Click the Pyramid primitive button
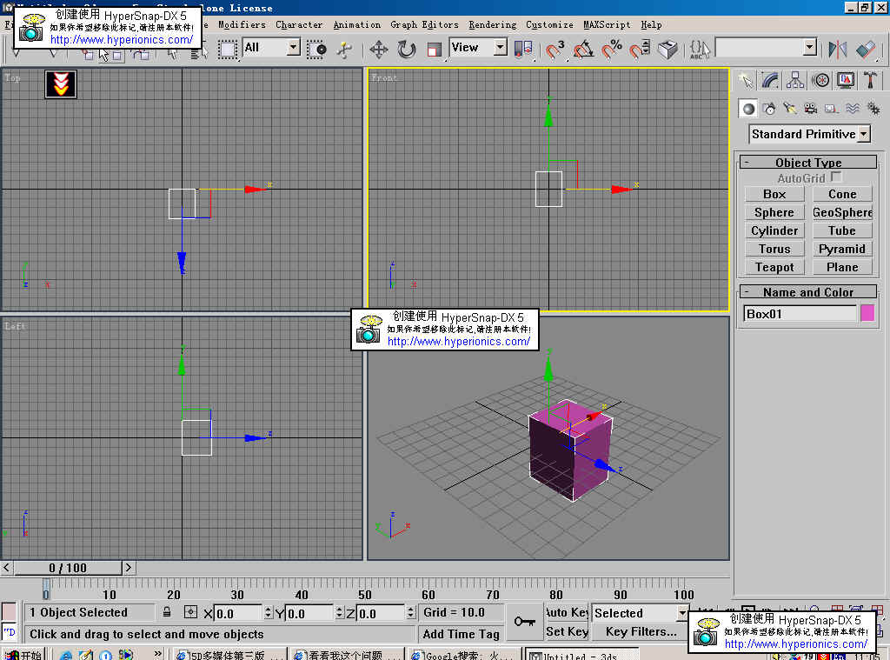 click(x=842, y=249)
